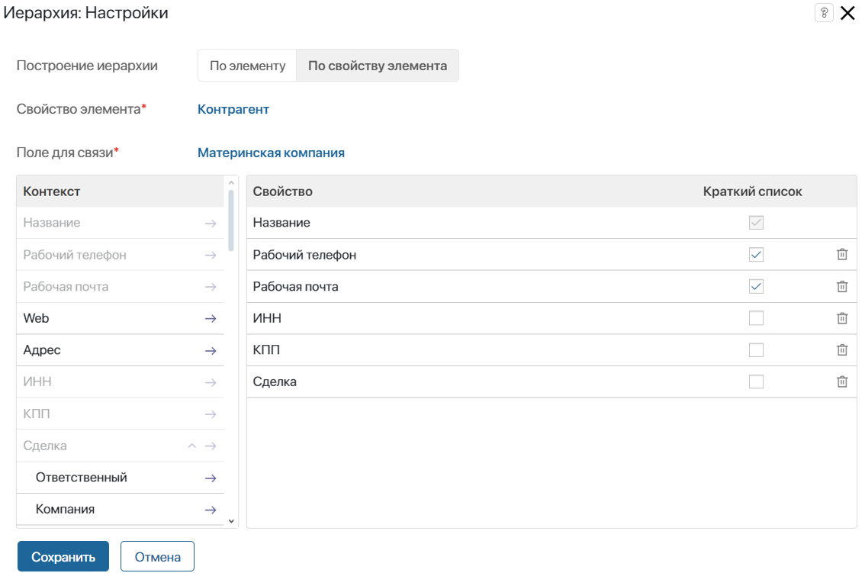Click the arrow beside Рабочая почта in the context list
The image size is (865, 573).
point(211,287)
